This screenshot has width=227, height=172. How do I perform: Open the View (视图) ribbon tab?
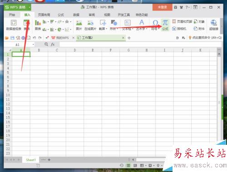point(107,15)
